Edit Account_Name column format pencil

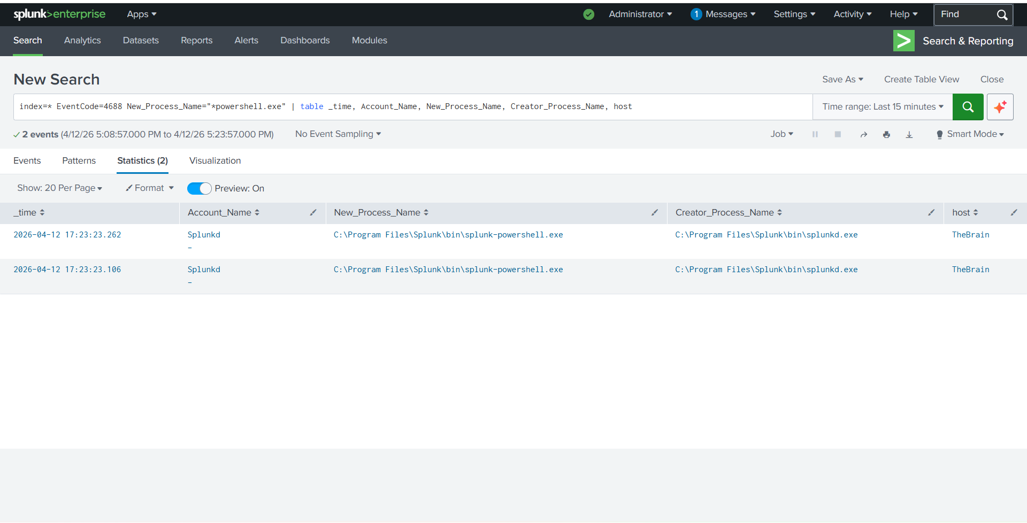point(313,213)
